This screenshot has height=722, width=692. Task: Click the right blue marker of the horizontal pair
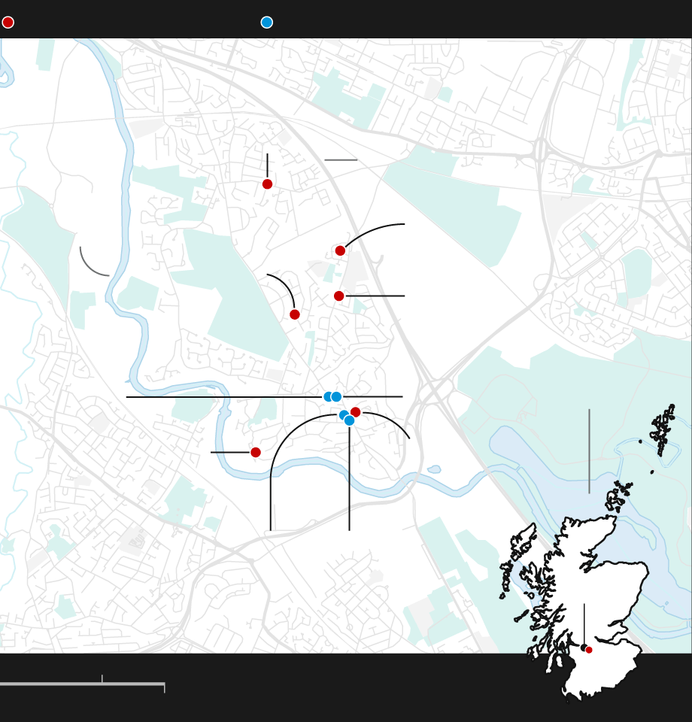tap(337, 396)
